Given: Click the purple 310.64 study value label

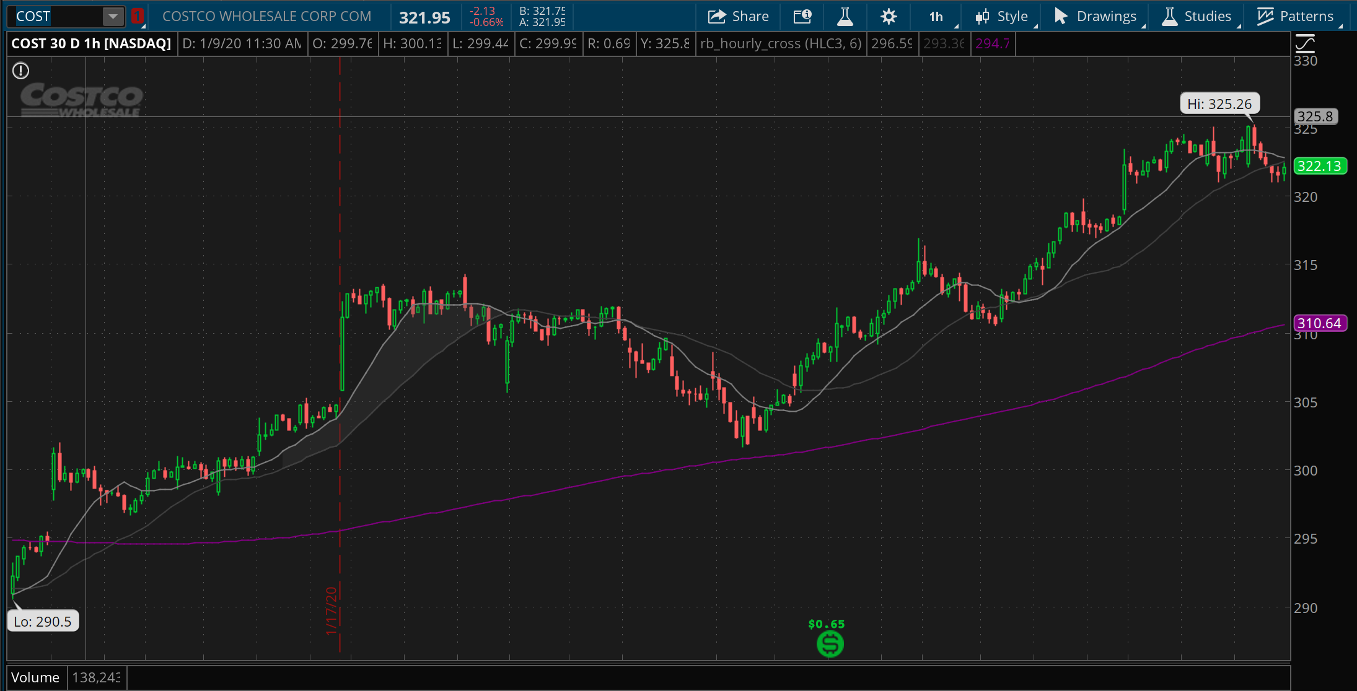Looking at the screenshot, I should [1319, 323].
